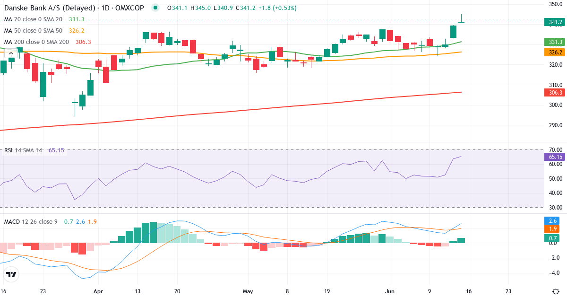567x298 pixels.
Task: Click the open value O341.1
Action: (x=176, y=8)
